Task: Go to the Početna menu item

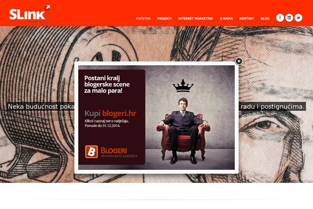Action: [143, 18]
